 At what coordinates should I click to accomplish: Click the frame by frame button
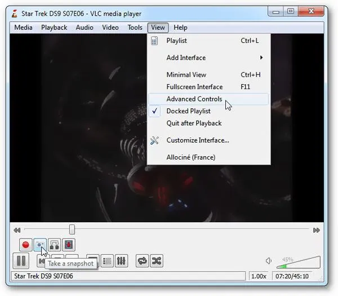point(69,245)
